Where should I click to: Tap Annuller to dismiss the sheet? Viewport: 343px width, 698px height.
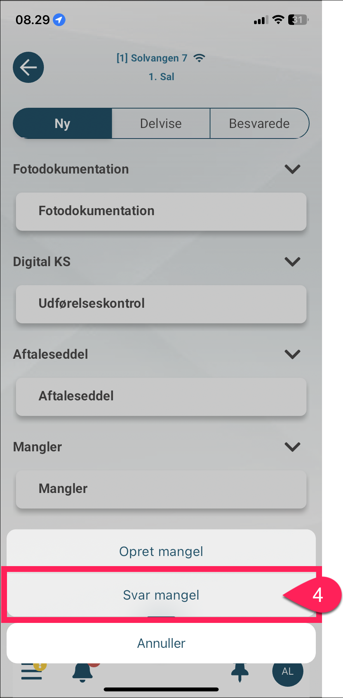pos(161,643)
